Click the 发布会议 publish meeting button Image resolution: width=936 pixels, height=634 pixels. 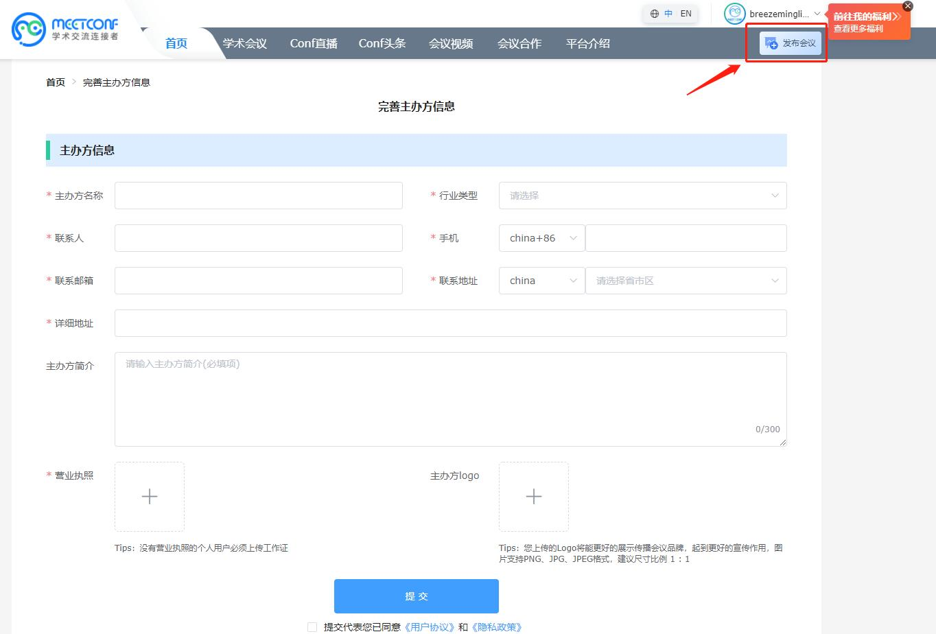791,43
